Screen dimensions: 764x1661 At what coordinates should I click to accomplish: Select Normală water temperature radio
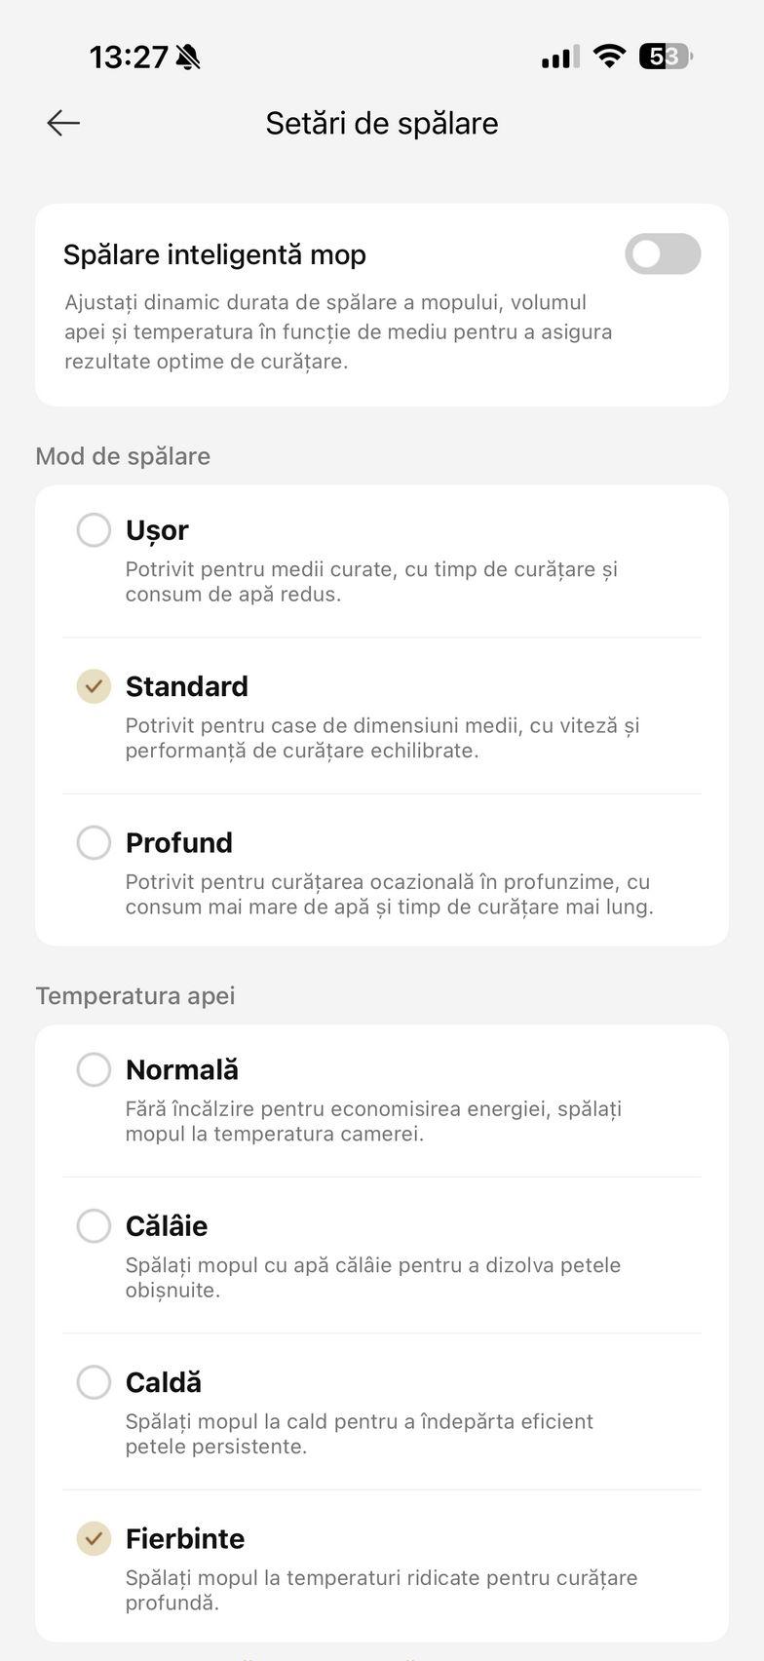click(94, 1069)
